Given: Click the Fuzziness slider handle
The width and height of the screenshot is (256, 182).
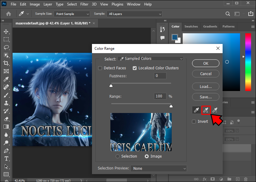Looking at the screenshot, I should pyautogui.click(x=111, y=86).
